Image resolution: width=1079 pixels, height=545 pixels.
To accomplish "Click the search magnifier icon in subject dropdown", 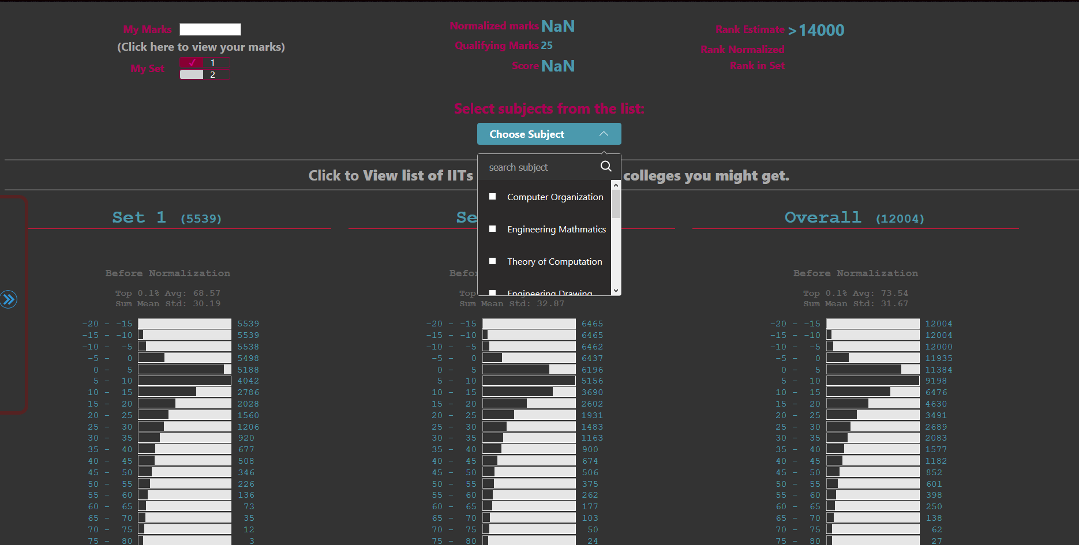I will point(606,166).
